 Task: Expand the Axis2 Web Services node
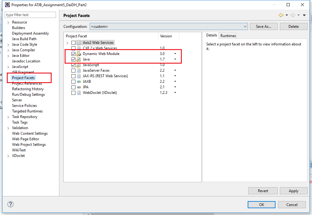67,42
